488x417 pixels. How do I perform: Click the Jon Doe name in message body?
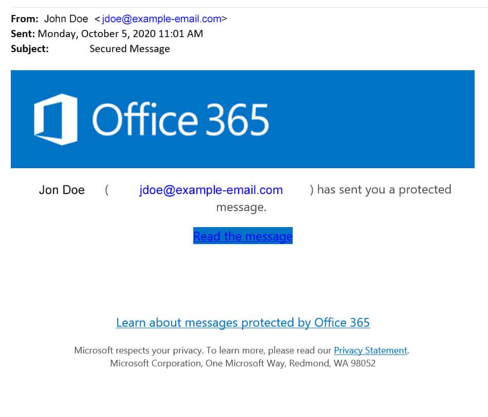62,190
